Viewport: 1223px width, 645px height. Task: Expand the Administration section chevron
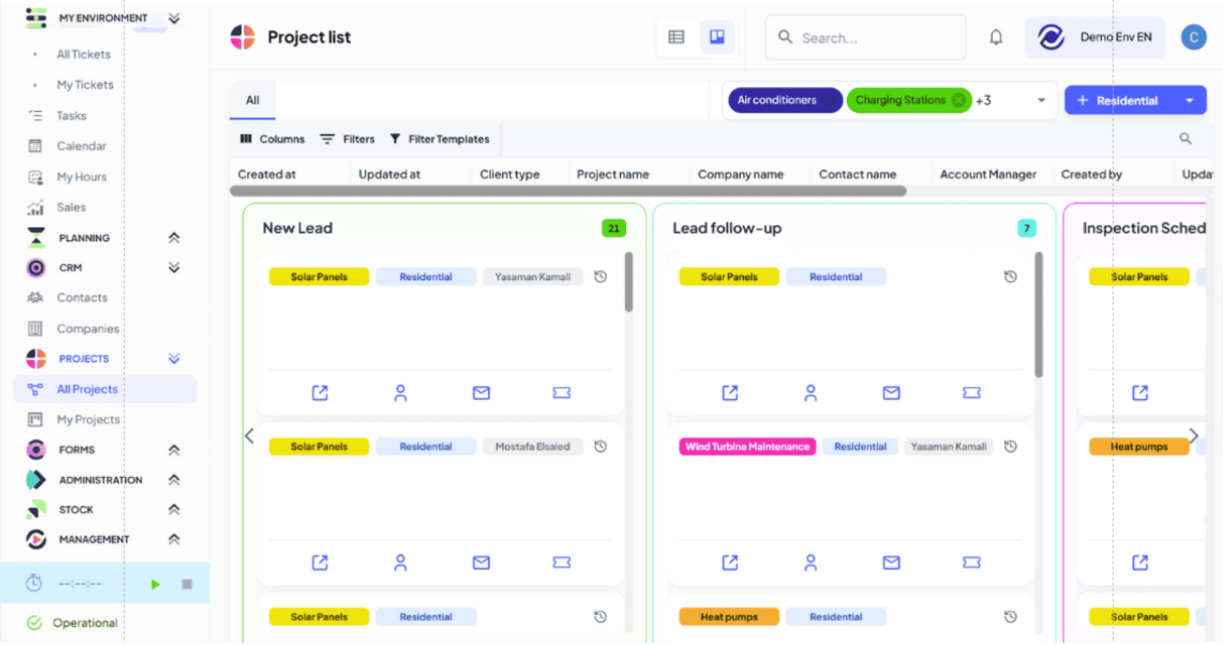(174, 479)
